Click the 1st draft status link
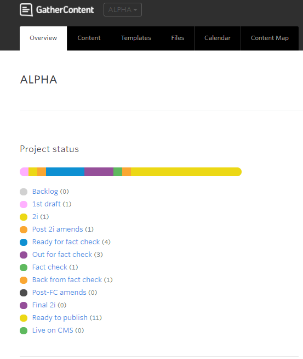This screenshot has height=359, width=303. [47, 204]
